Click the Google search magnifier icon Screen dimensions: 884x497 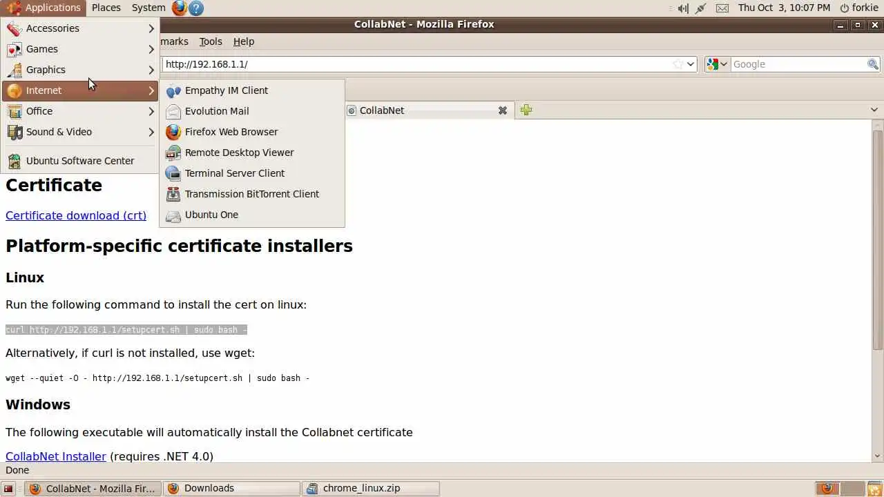coord(873,64)
